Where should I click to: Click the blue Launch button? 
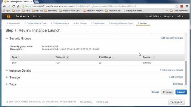pyautogui.click(x=181, y=92)
